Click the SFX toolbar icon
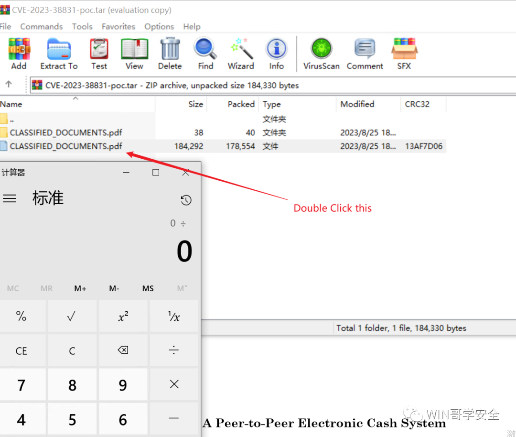 coord(404,54)
